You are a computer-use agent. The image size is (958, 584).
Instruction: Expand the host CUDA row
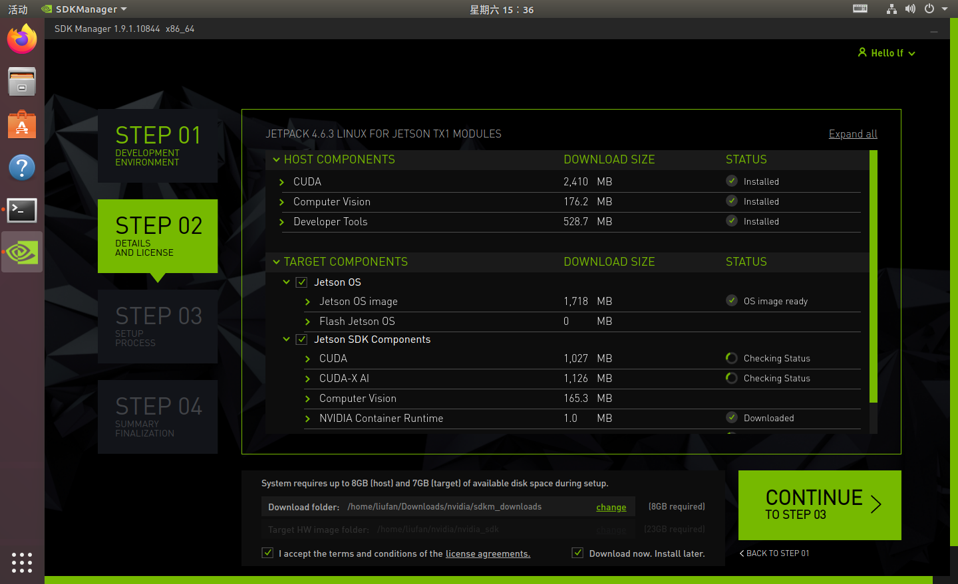coord(282,182)
